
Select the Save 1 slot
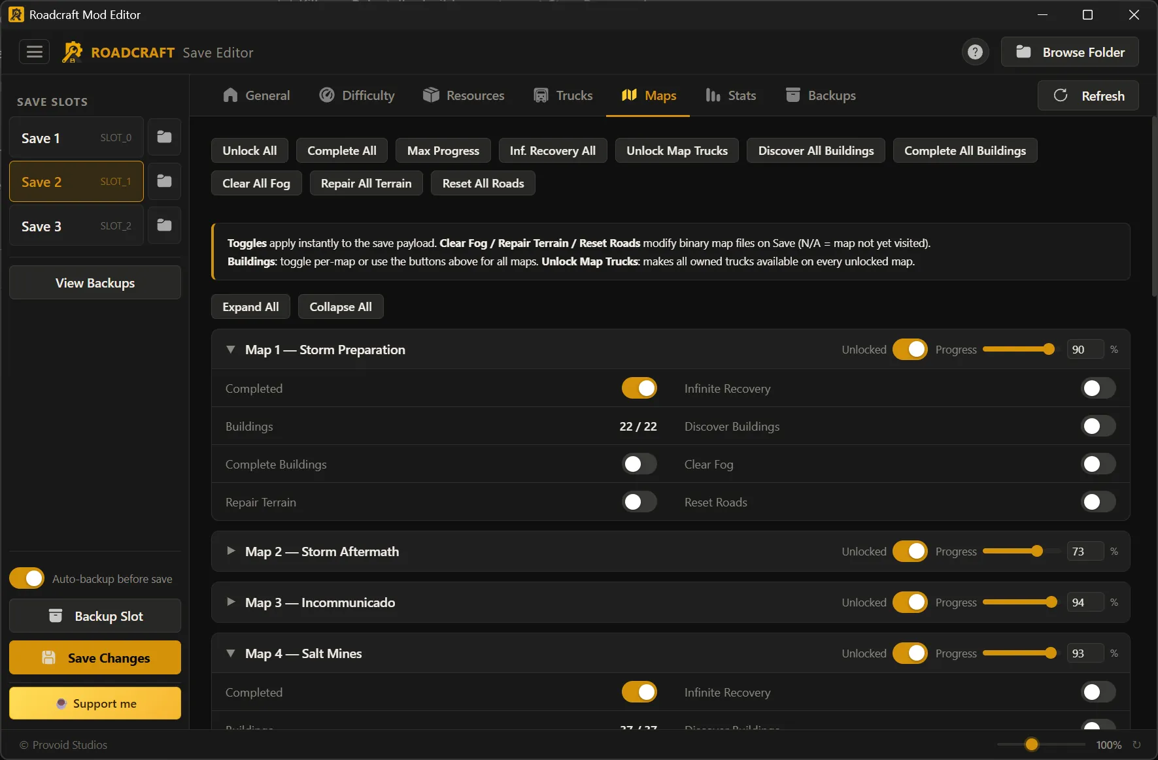pos(77,137)
